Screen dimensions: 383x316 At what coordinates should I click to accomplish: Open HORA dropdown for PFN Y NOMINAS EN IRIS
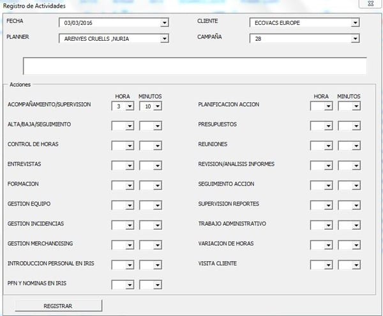130,285
